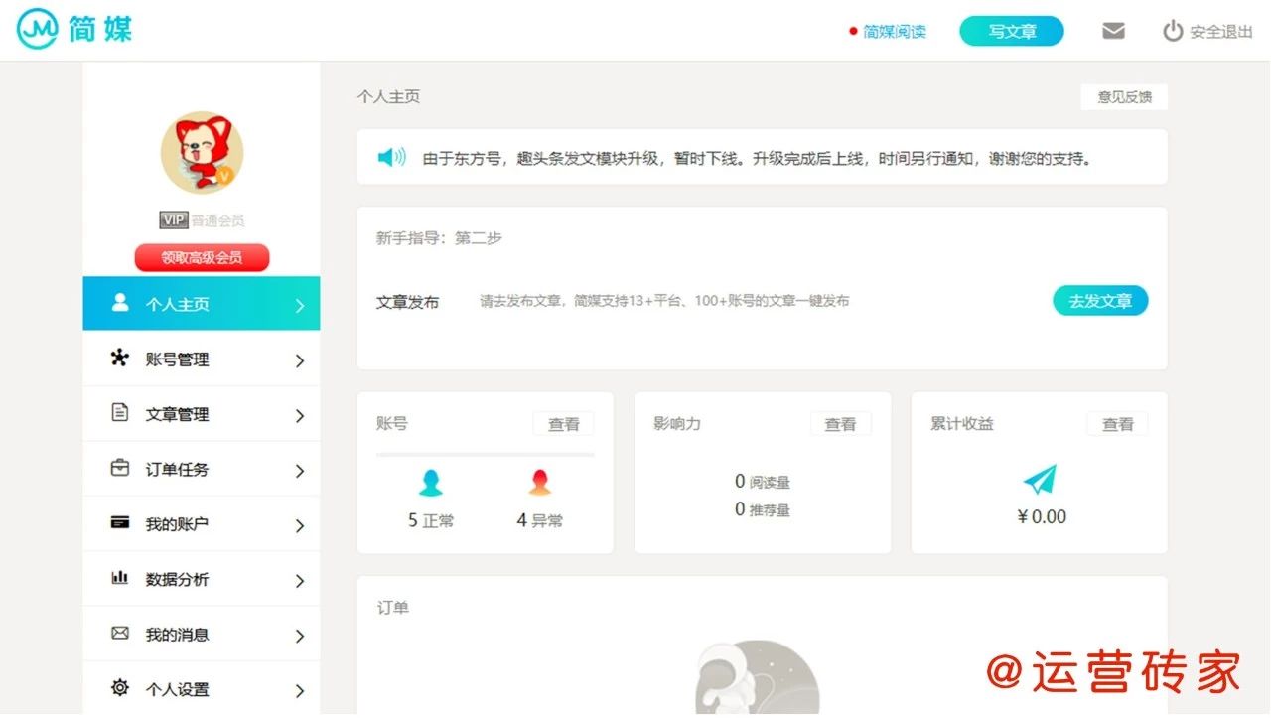Expand the 文章管理 section arrow
Image resolution: width=1271 pixels, height=718 pixels.
300,414
